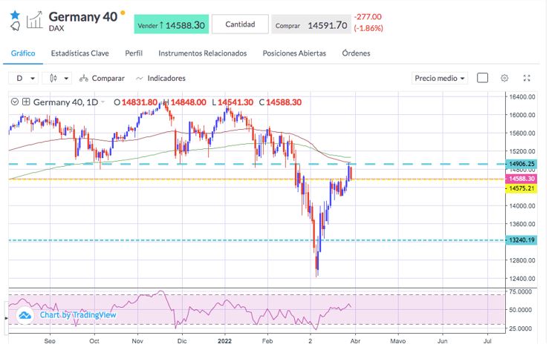Screen dimensions: 549x347
Task: Toggle the empty checkbox beside Precio medio
Action: (x=482, y=78)
